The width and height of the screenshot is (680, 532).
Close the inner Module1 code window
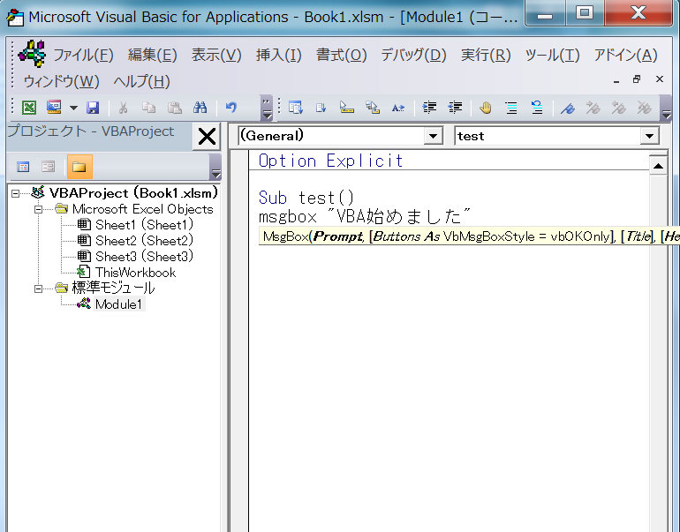click(660, 79)
